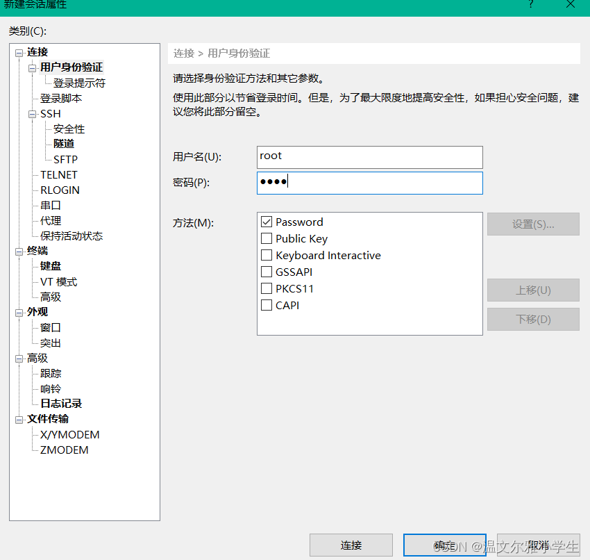The width and height of the screenshot is (590, 560).
Task: Toggle the PKCS11 checkbox
Action: (x=267, y=288)
